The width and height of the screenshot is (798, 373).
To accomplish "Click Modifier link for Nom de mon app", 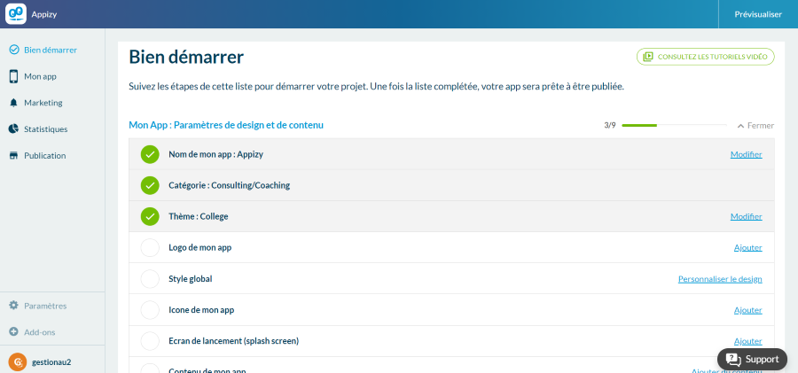I will click(746, 154).
